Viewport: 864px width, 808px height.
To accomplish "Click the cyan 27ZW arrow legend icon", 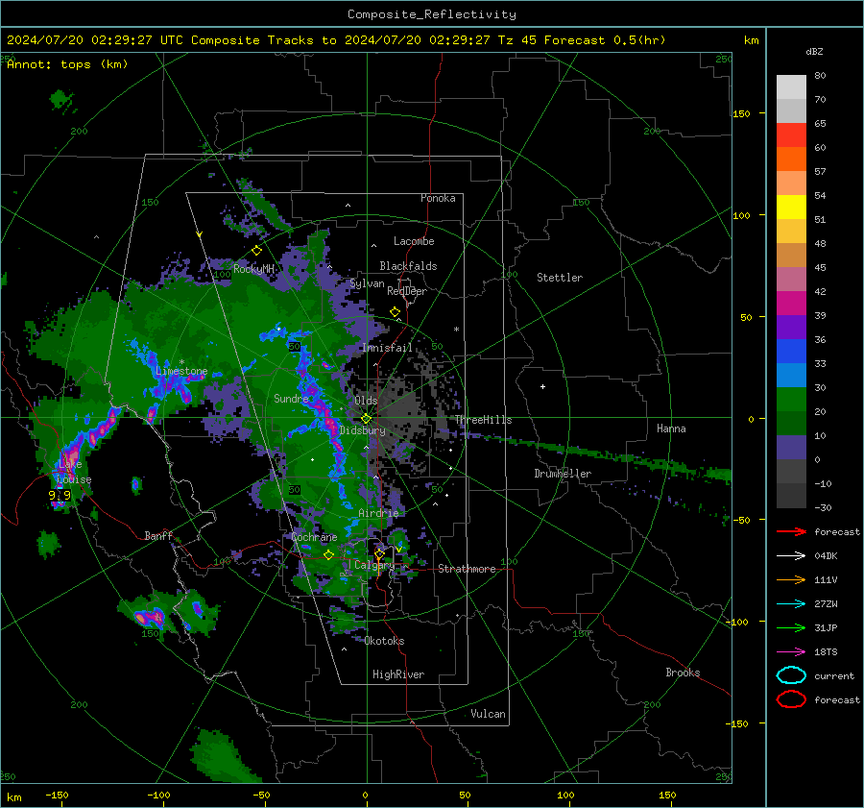I will (791, 604).
